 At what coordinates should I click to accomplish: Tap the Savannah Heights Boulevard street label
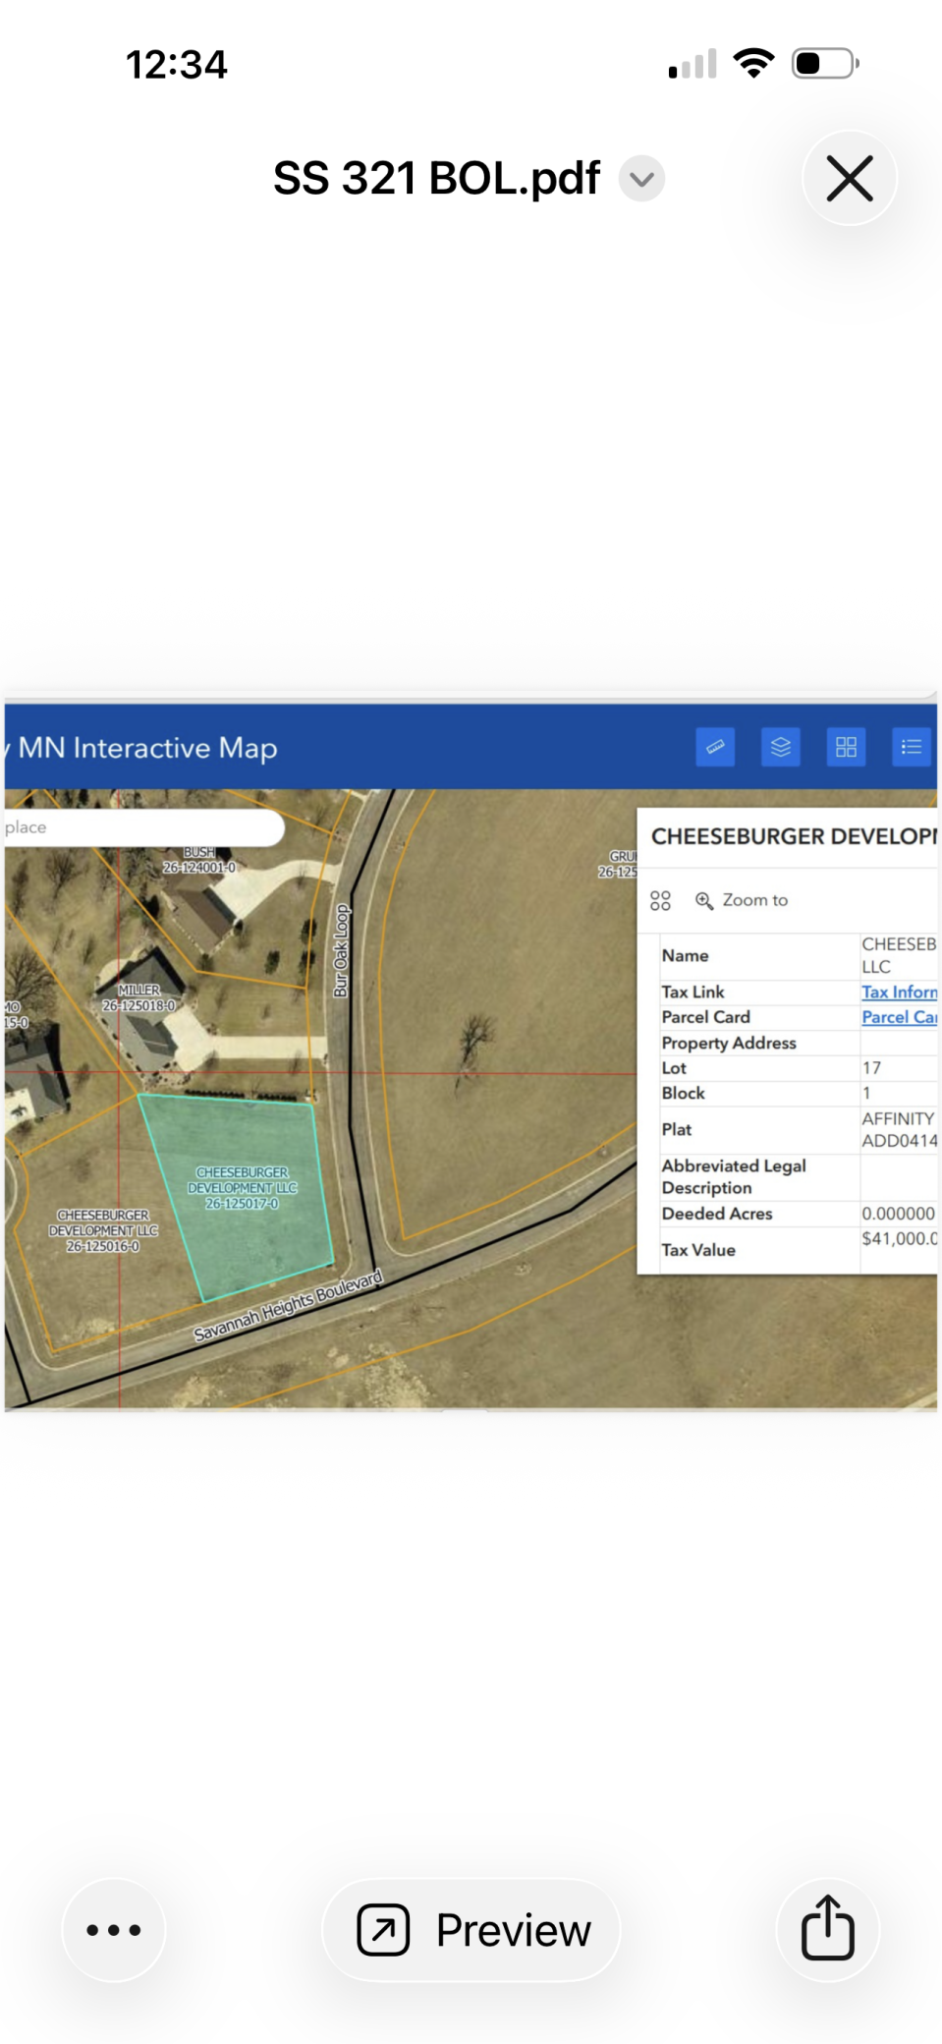(x=287, y=1306)
